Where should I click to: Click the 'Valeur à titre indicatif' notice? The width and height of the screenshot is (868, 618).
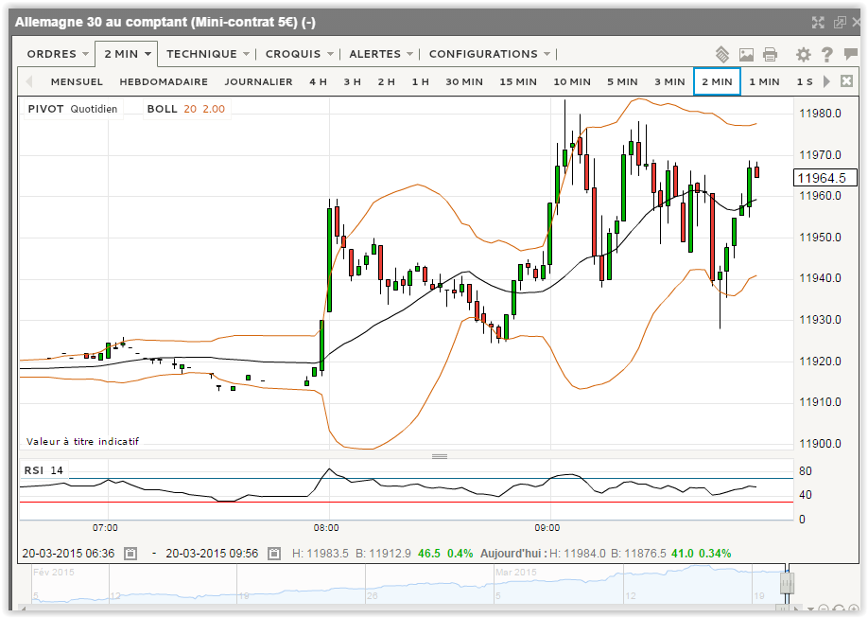point(82,441)
